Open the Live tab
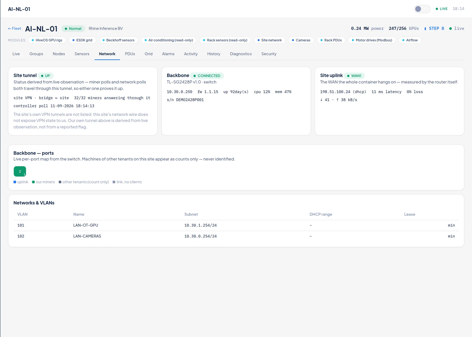 coord(16,54)
